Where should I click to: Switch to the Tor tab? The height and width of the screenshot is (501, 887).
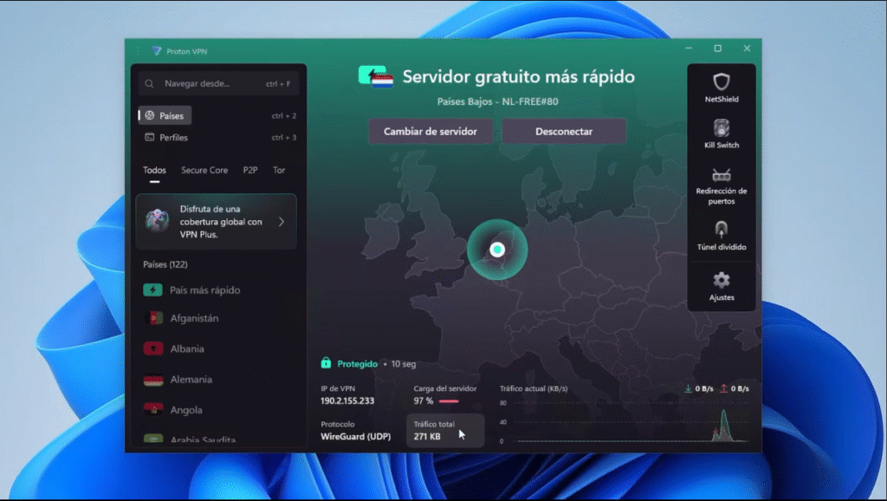(279, 170)
